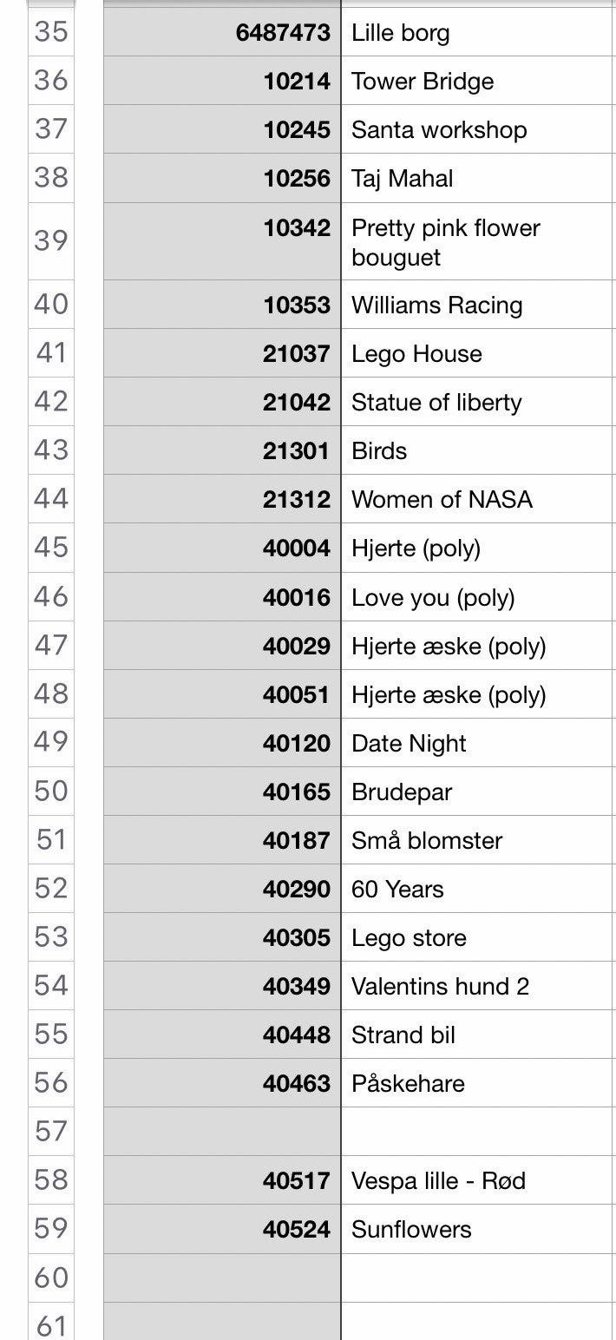Select the Women of NASA cell
Screen dimensions: 616x1340
click(478, 499)
